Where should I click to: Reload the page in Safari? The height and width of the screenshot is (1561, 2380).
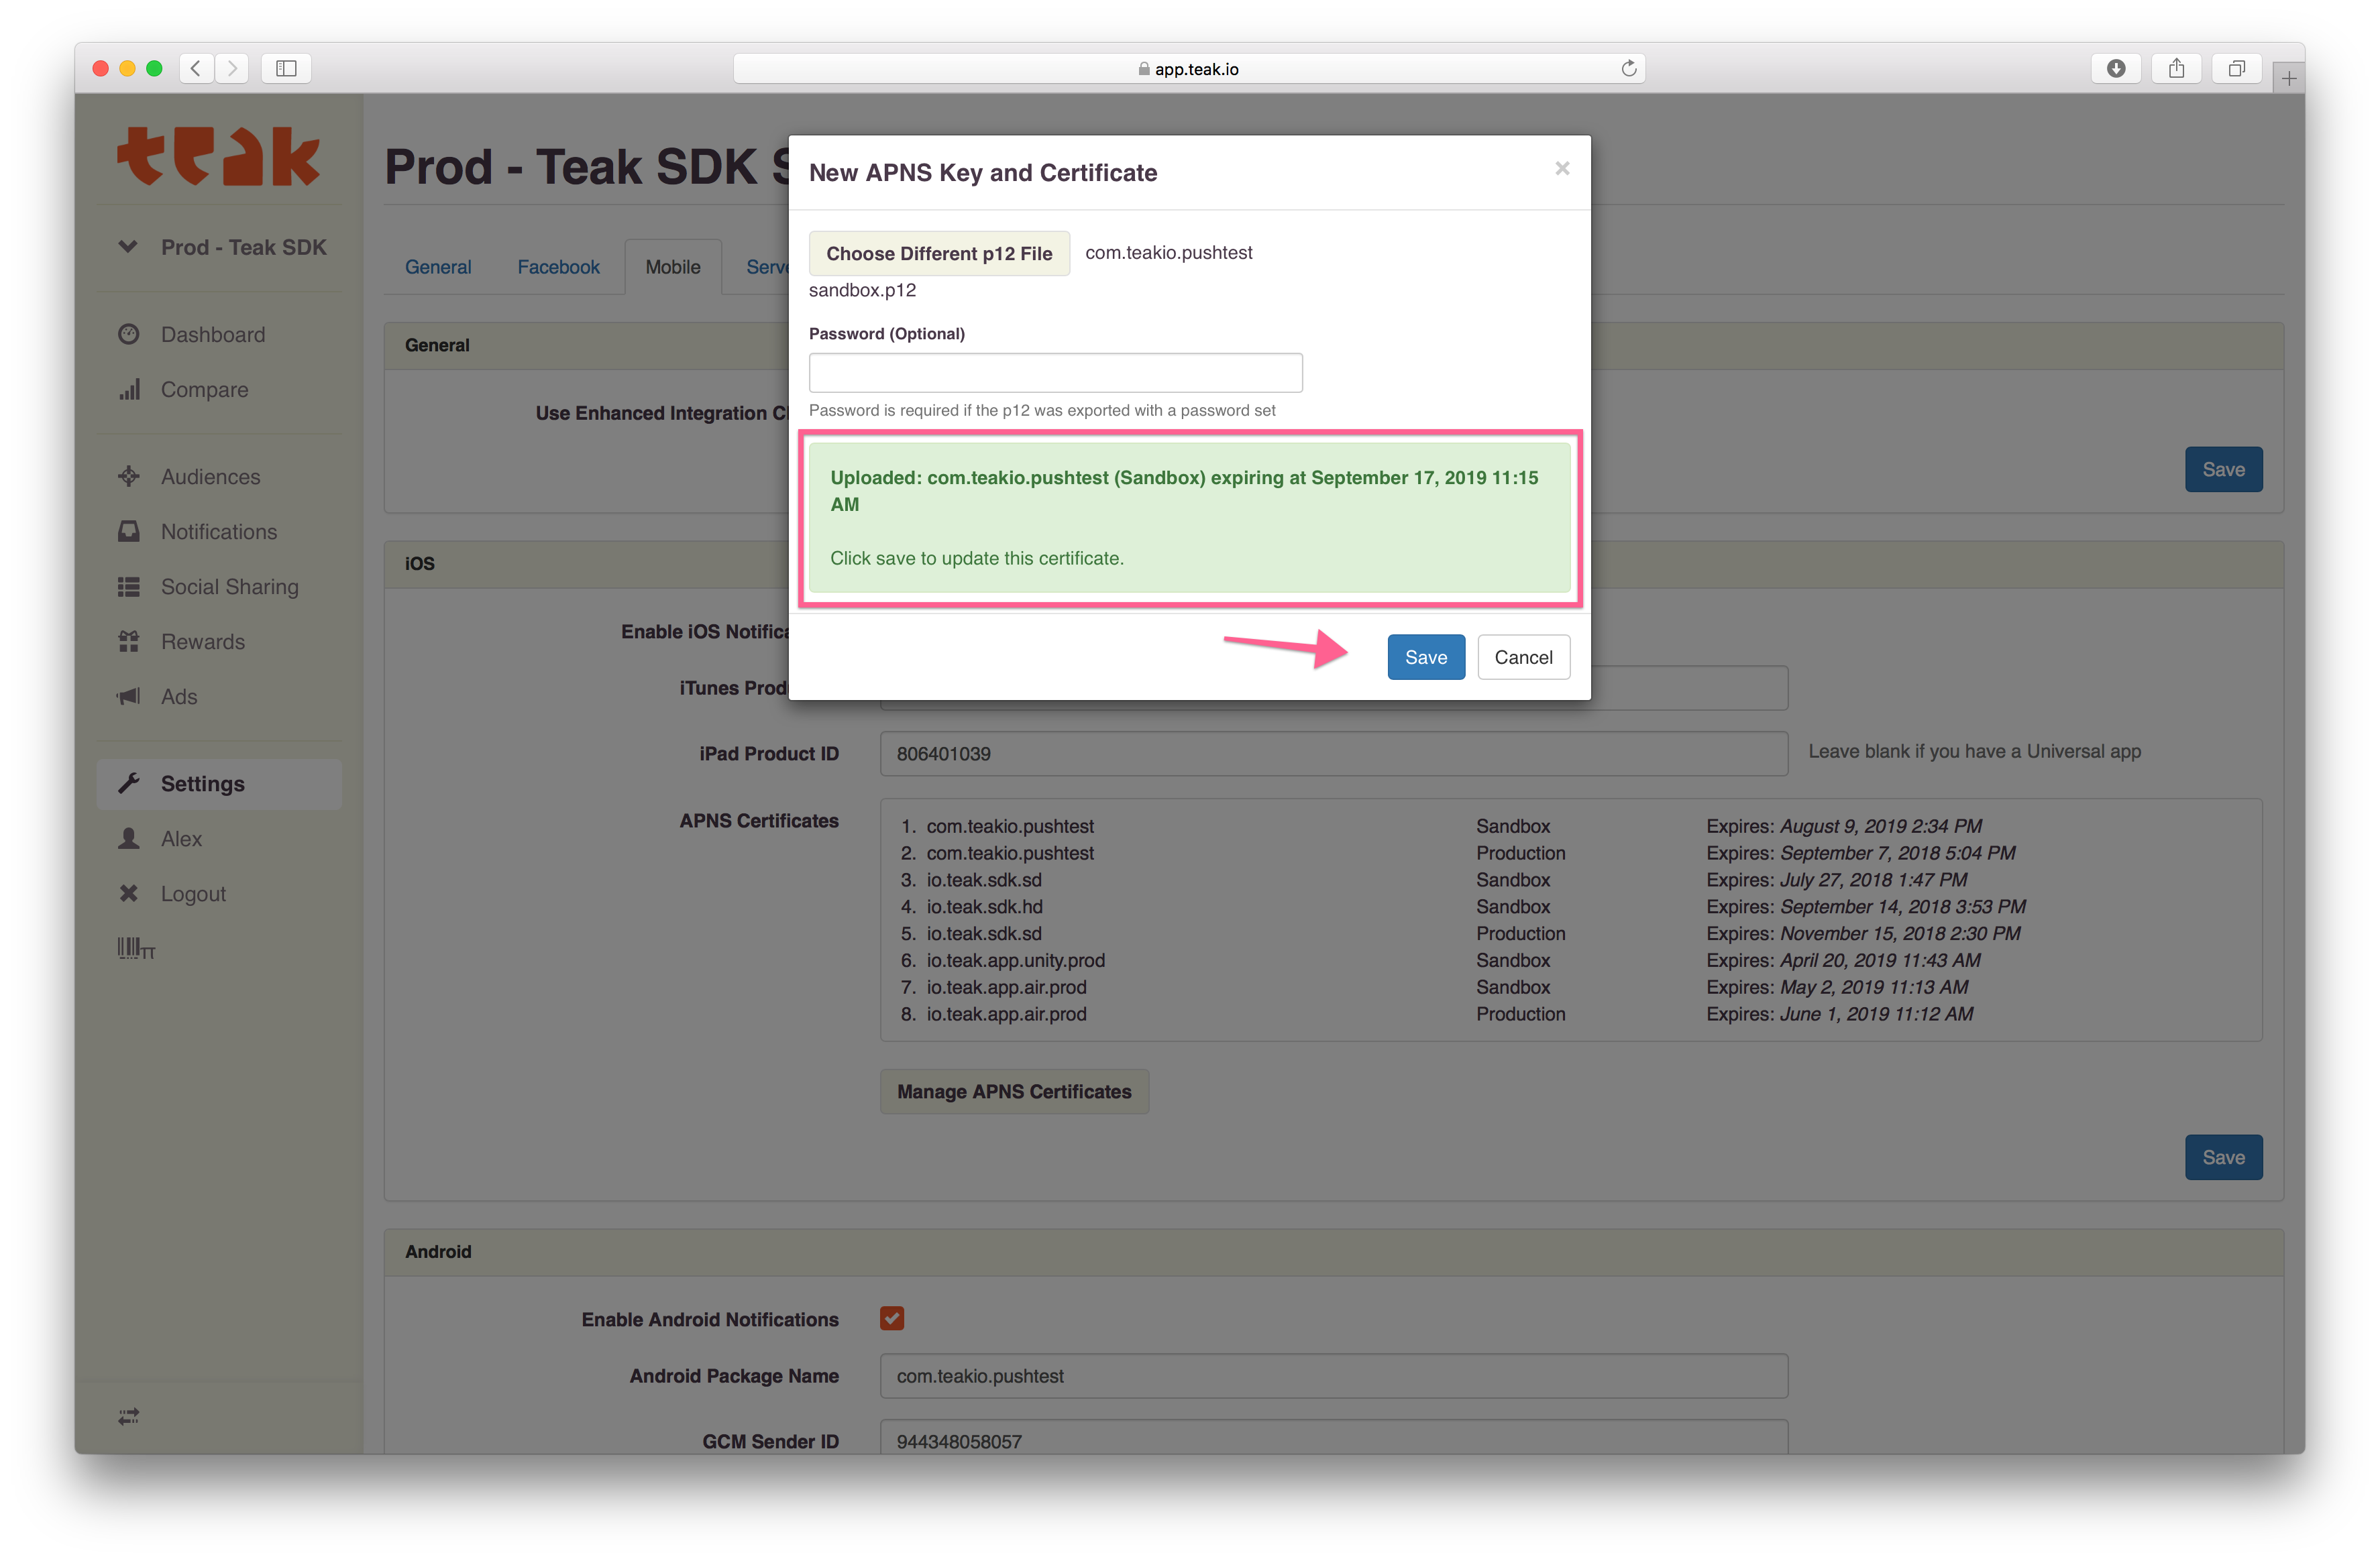point(1628,68)
